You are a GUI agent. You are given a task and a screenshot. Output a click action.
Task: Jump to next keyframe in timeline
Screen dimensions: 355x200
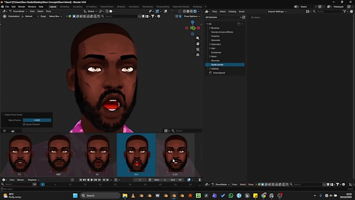point(96,180)
